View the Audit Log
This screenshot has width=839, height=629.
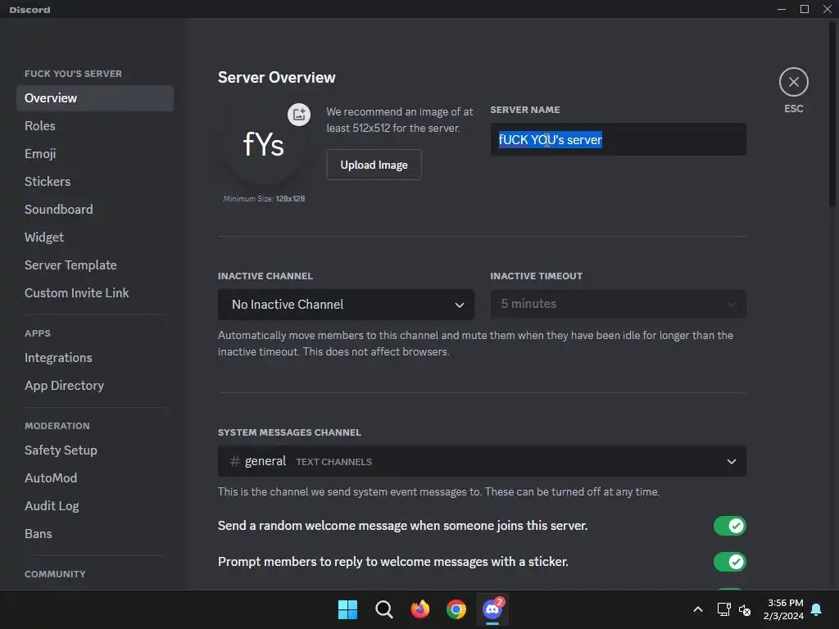click(x=95, y=505)
